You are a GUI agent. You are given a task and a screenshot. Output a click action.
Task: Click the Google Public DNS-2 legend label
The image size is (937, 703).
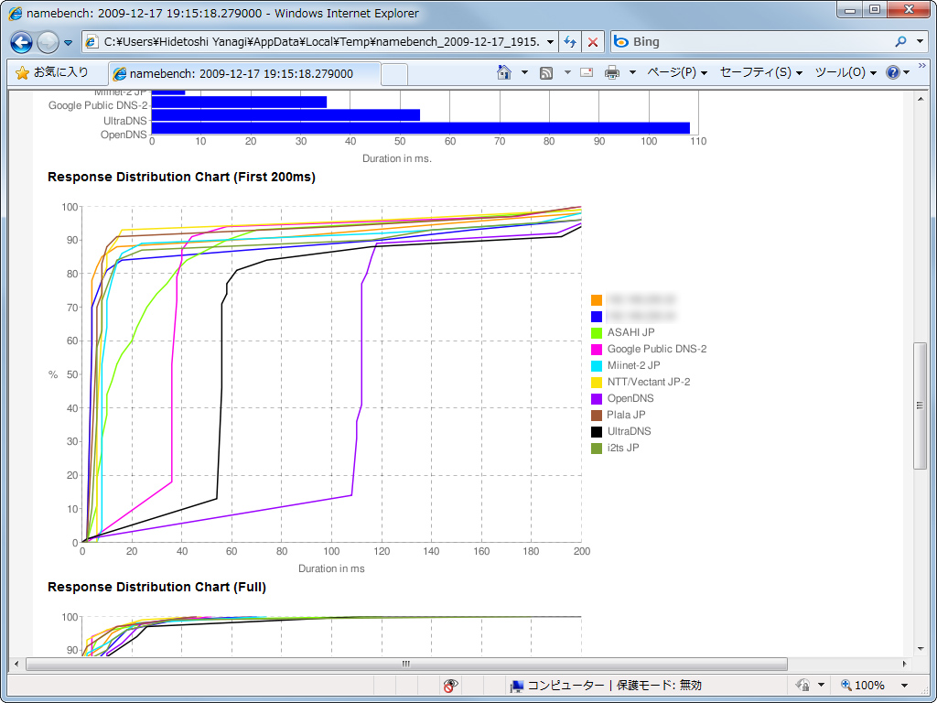coord(657,349)
